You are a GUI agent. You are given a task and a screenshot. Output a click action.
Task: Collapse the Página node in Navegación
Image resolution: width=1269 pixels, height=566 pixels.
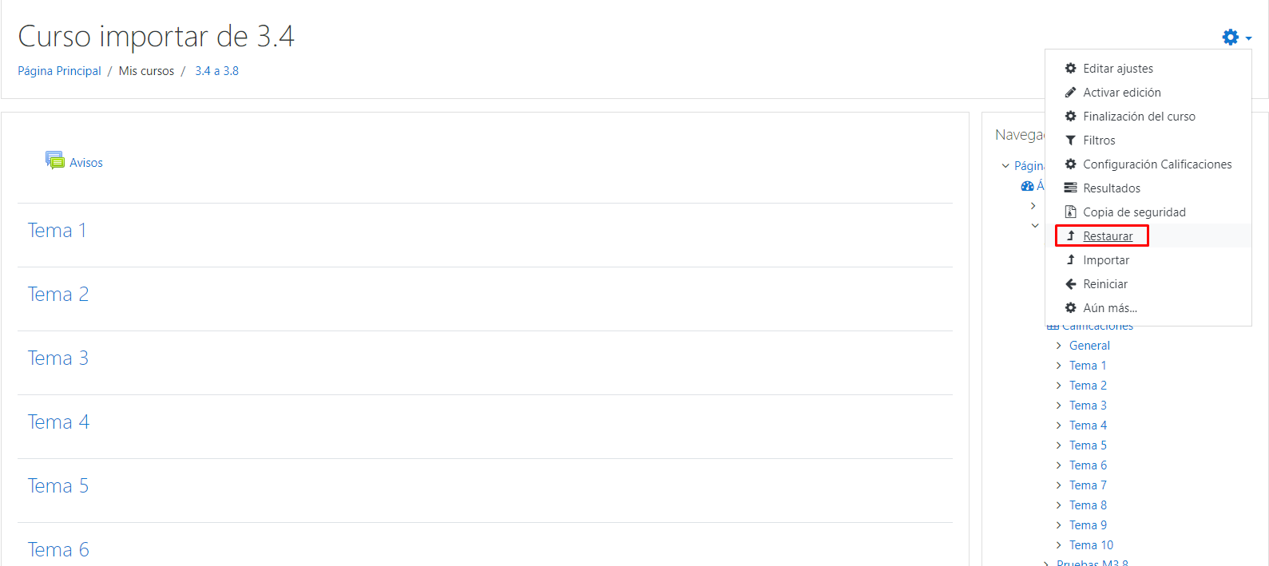coord(1005,166)
